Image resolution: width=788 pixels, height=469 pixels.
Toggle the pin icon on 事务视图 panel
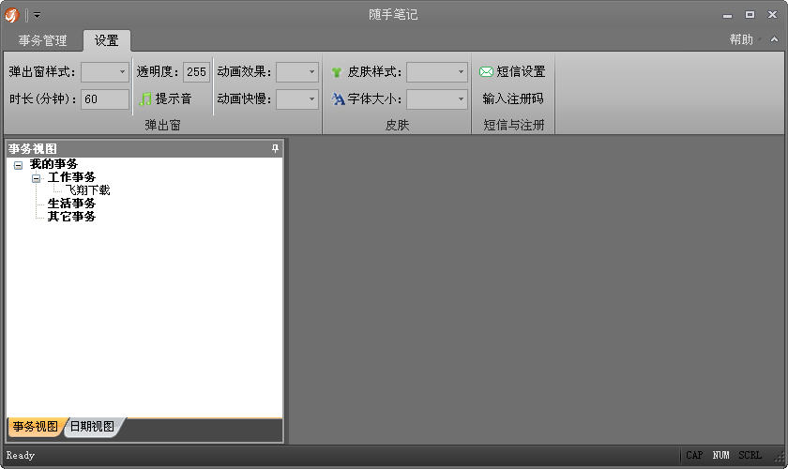[275, 148]
